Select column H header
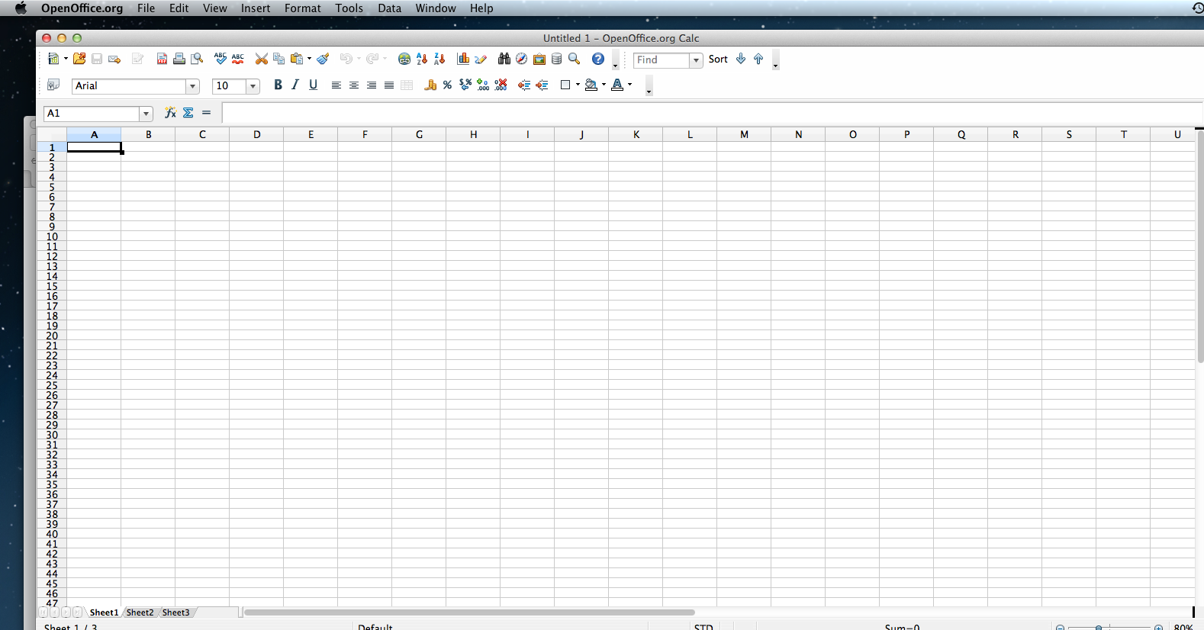This screenshot has height=630, width=1204. (x=473, y=134)
